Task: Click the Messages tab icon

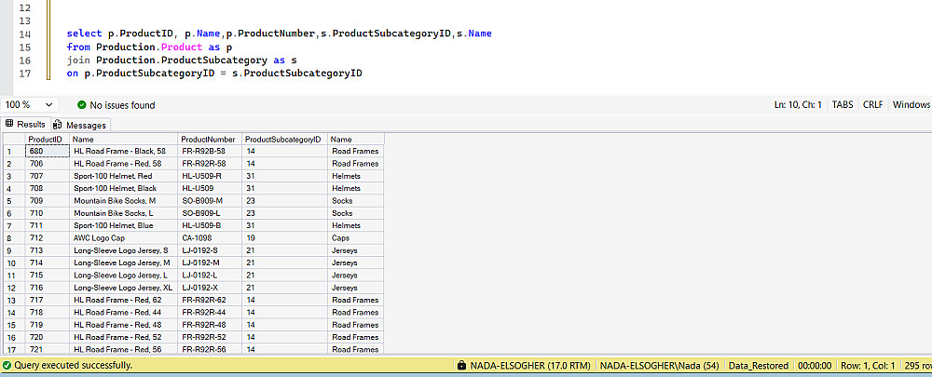Action: click(58, 125)
